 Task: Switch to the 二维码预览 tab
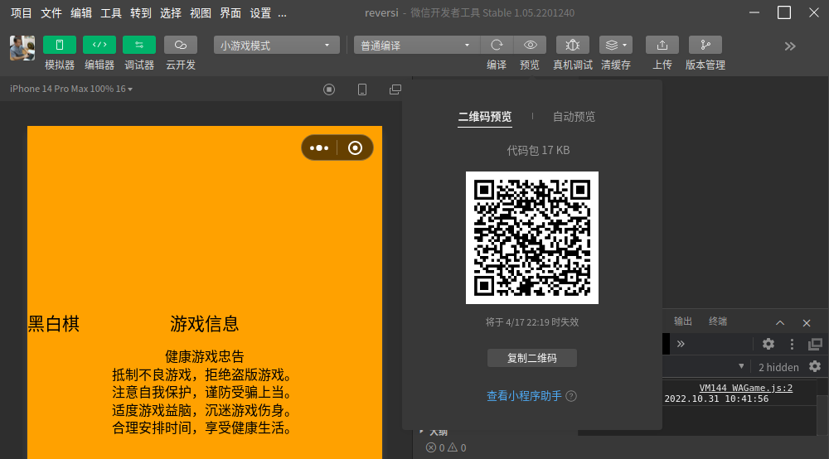coord(485,117)
